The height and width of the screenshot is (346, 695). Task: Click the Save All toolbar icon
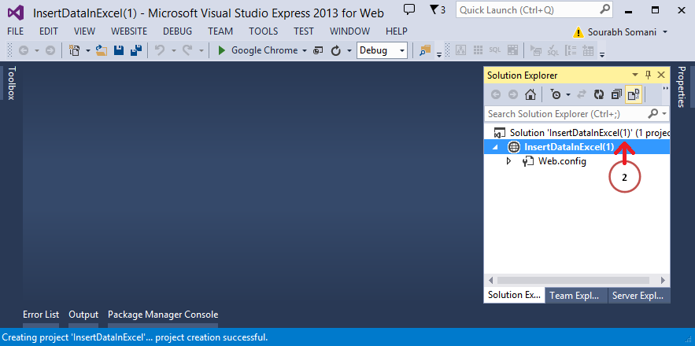pyautogui.click(x=135, y=50)
